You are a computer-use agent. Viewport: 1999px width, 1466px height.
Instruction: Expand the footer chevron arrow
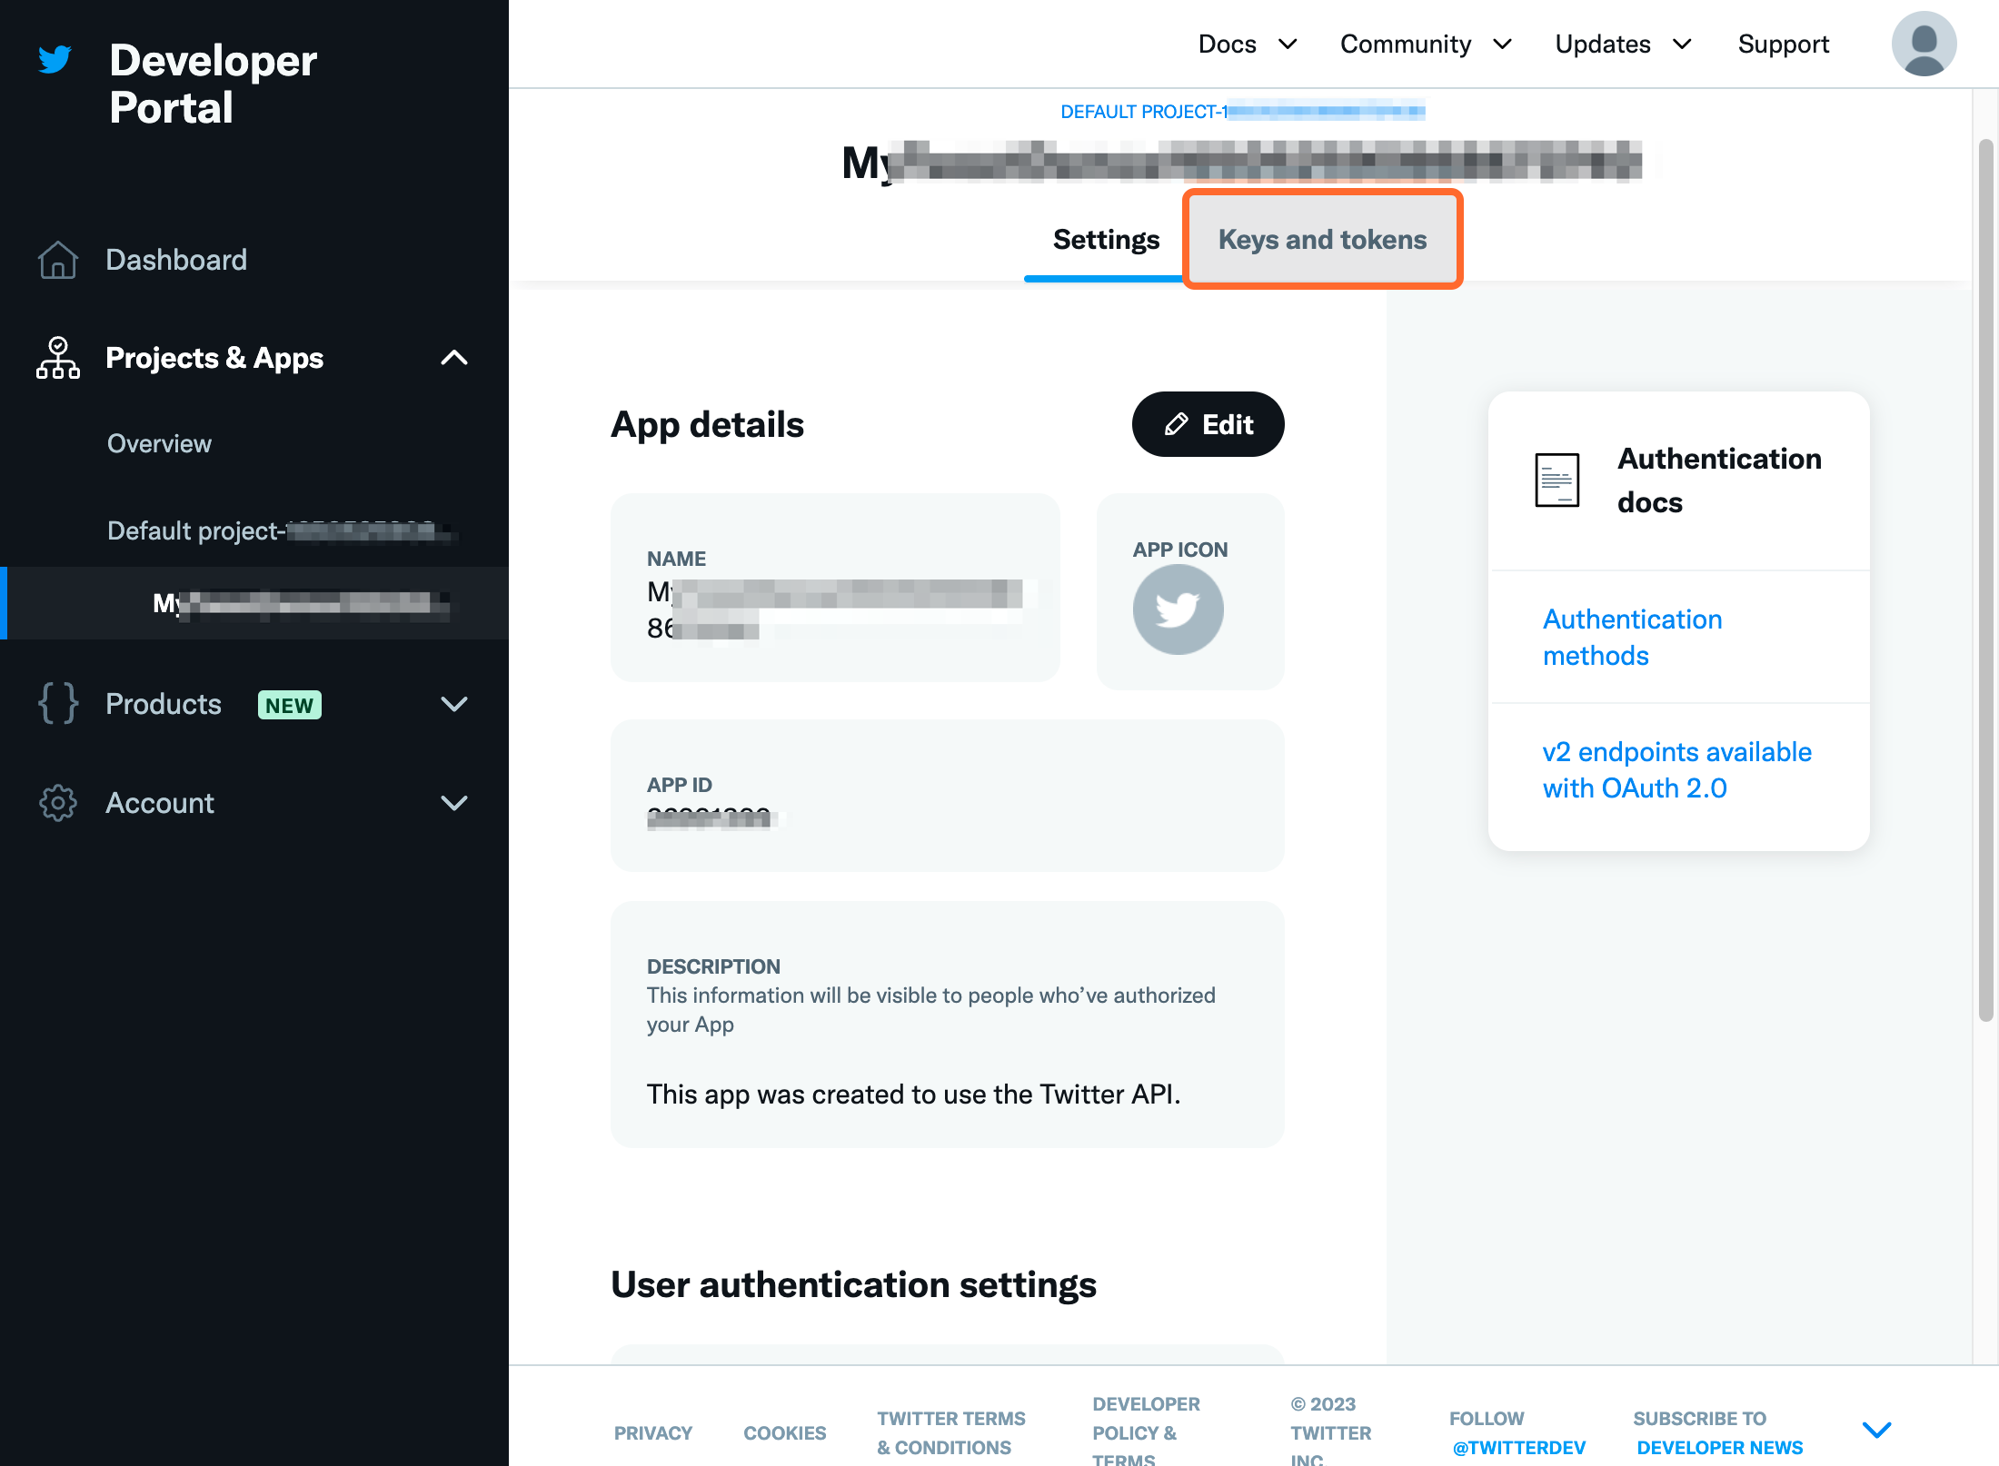coord(1877,1430)
